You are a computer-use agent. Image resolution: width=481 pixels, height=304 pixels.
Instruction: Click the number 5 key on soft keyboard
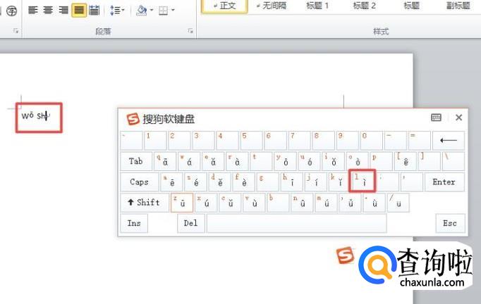(252, 141)
